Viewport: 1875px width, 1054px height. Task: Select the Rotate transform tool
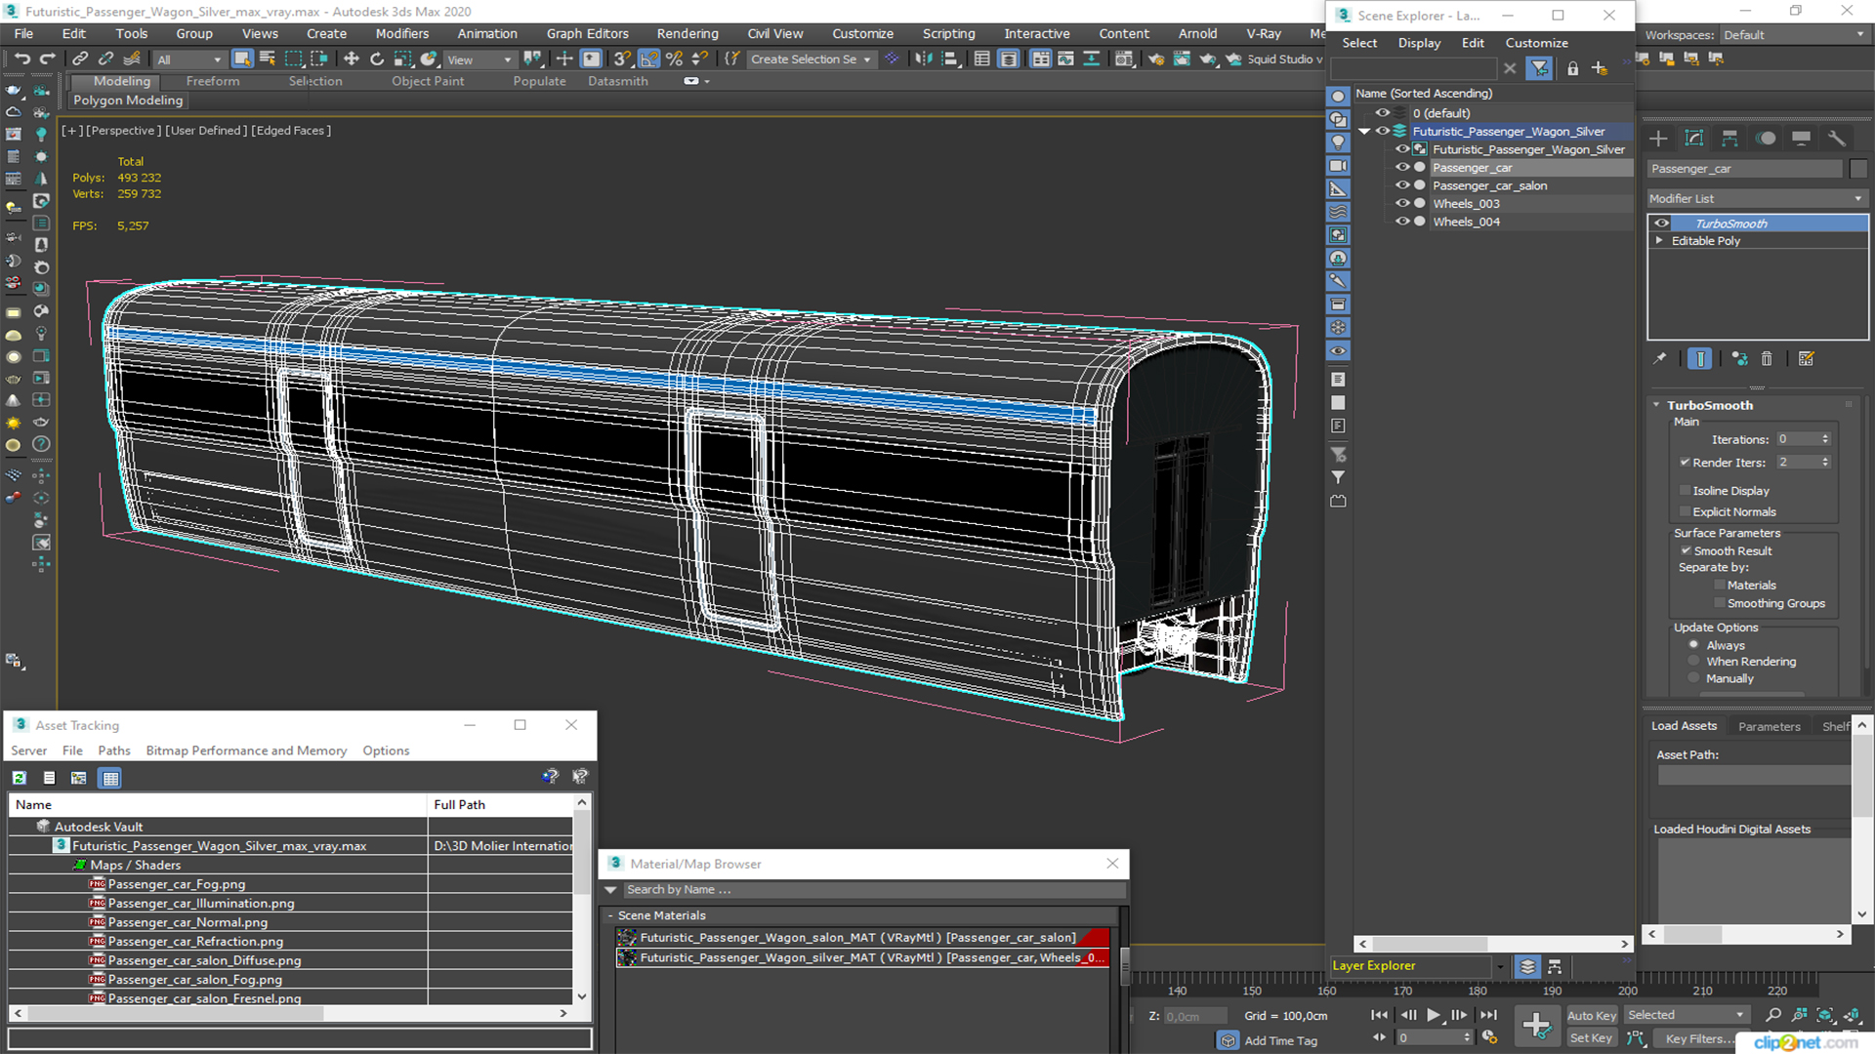(x=377, y=59)
